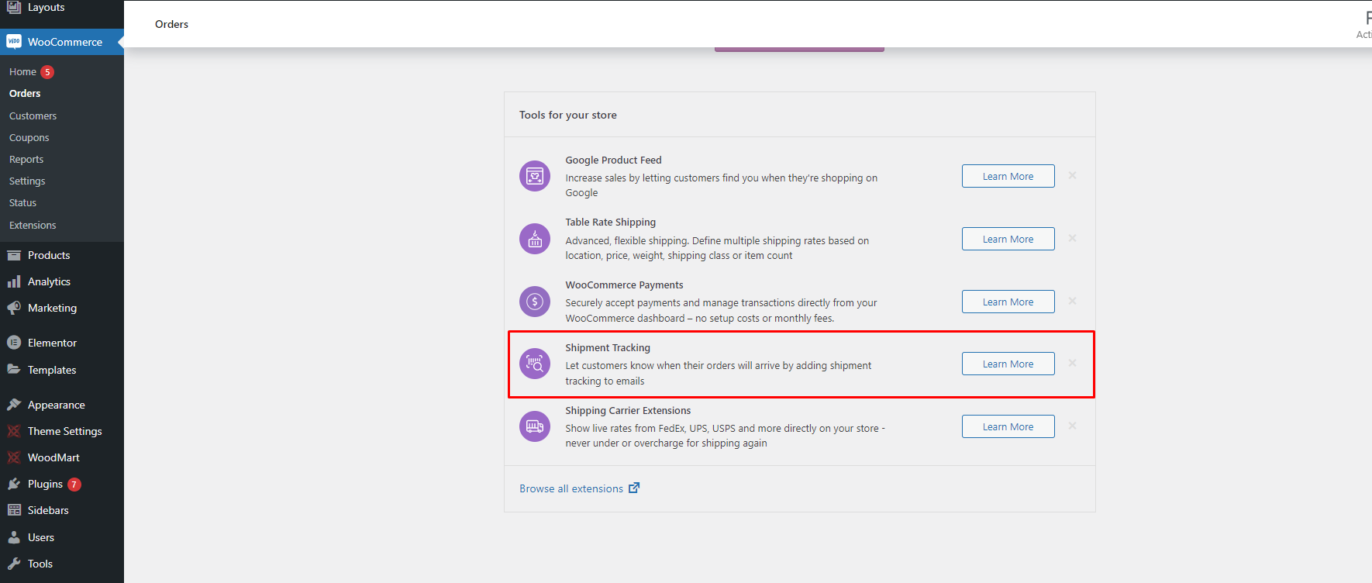Viewport: 1372px width, 583px height.
Task: Click the Google Product Feed title text
Action: [613, 160]
